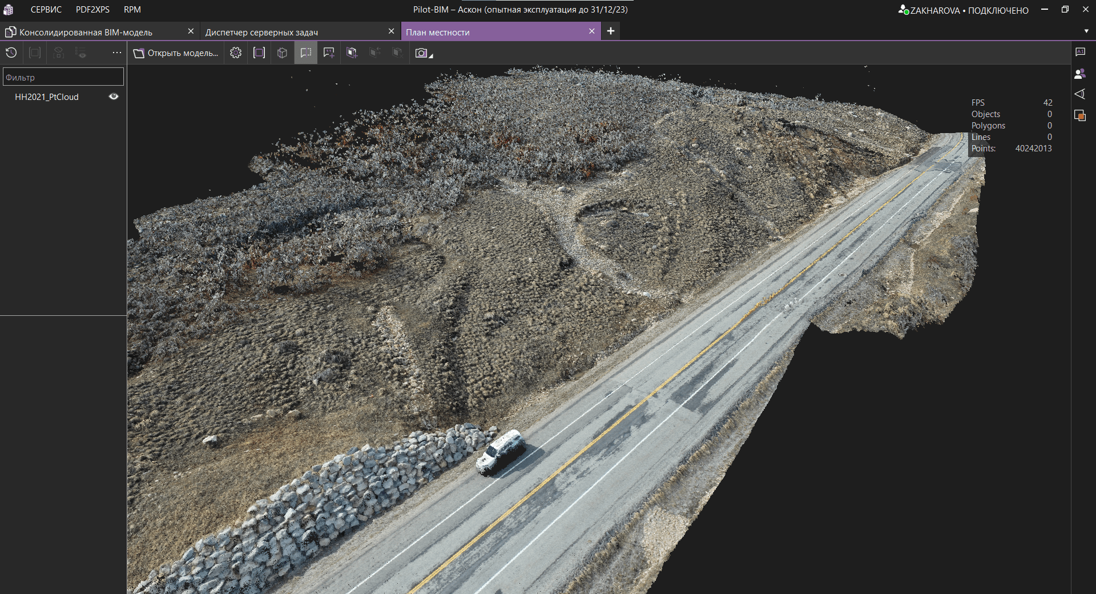This screenshot has height=594, width=1096.
Task: Open the users panel on right sidebar
Action: 1080,74
